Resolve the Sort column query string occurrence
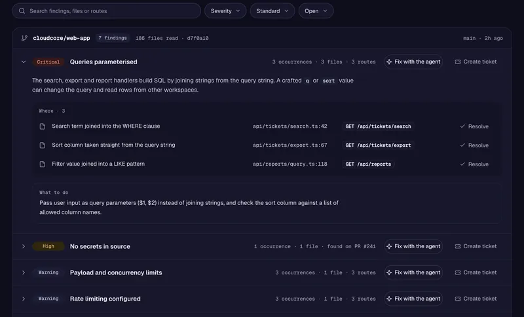 point(474,145)
